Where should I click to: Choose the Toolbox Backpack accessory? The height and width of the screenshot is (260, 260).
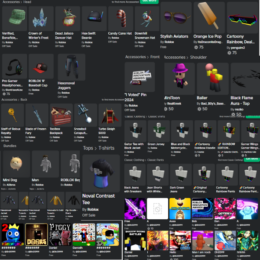tap(61, 115)
